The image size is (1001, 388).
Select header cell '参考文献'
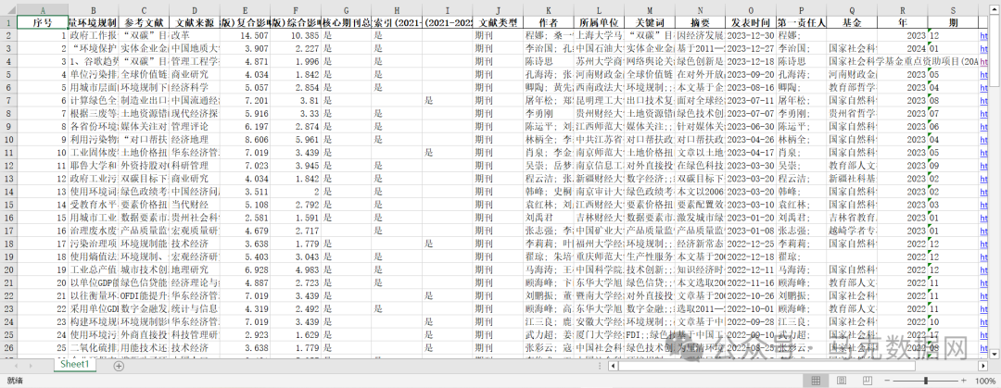pos(145,22)
